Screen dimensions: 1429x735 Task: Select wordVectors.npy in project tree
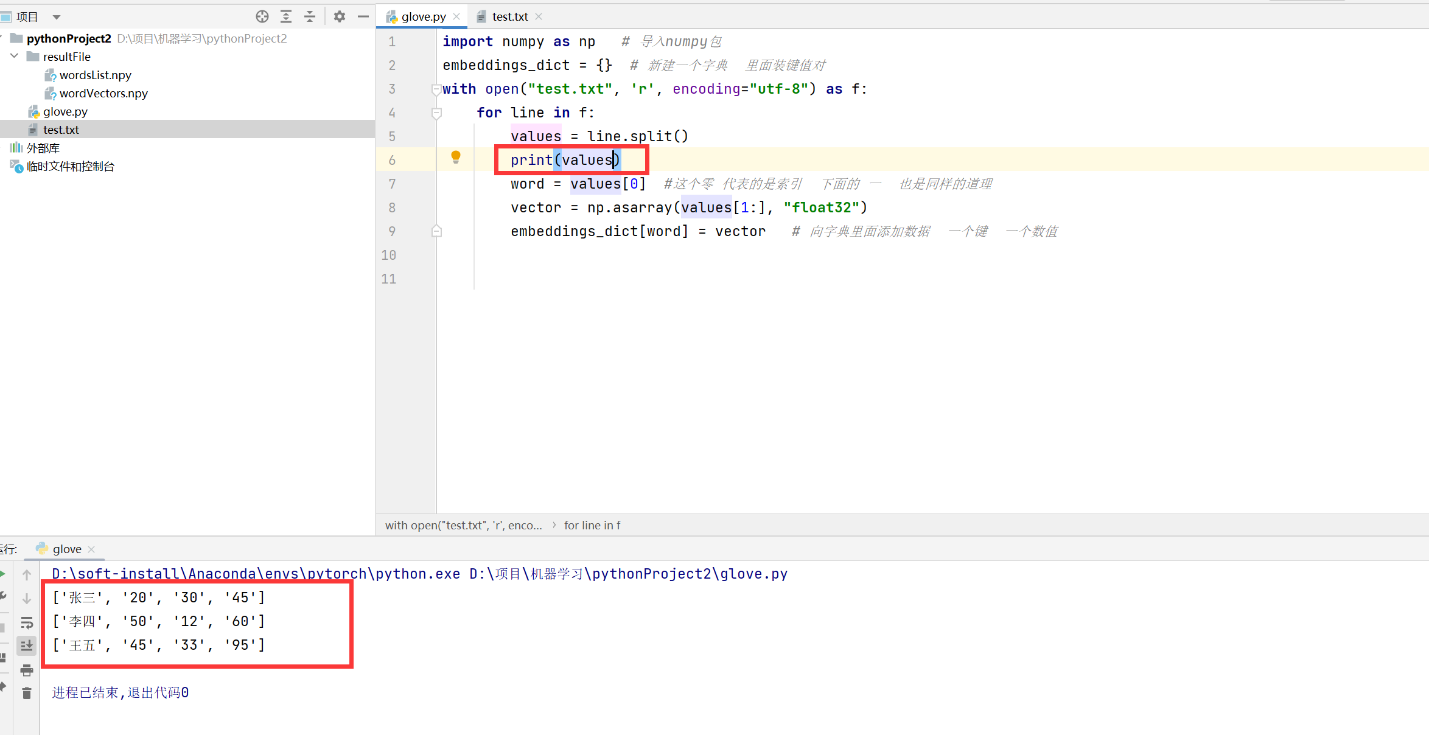point(103,93)
